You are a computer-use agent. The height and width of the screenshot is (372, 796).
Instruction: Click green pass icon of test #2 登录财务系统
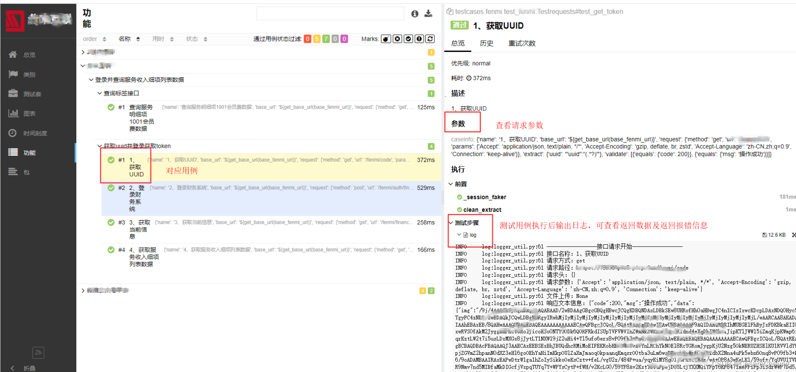coord(111,188)
